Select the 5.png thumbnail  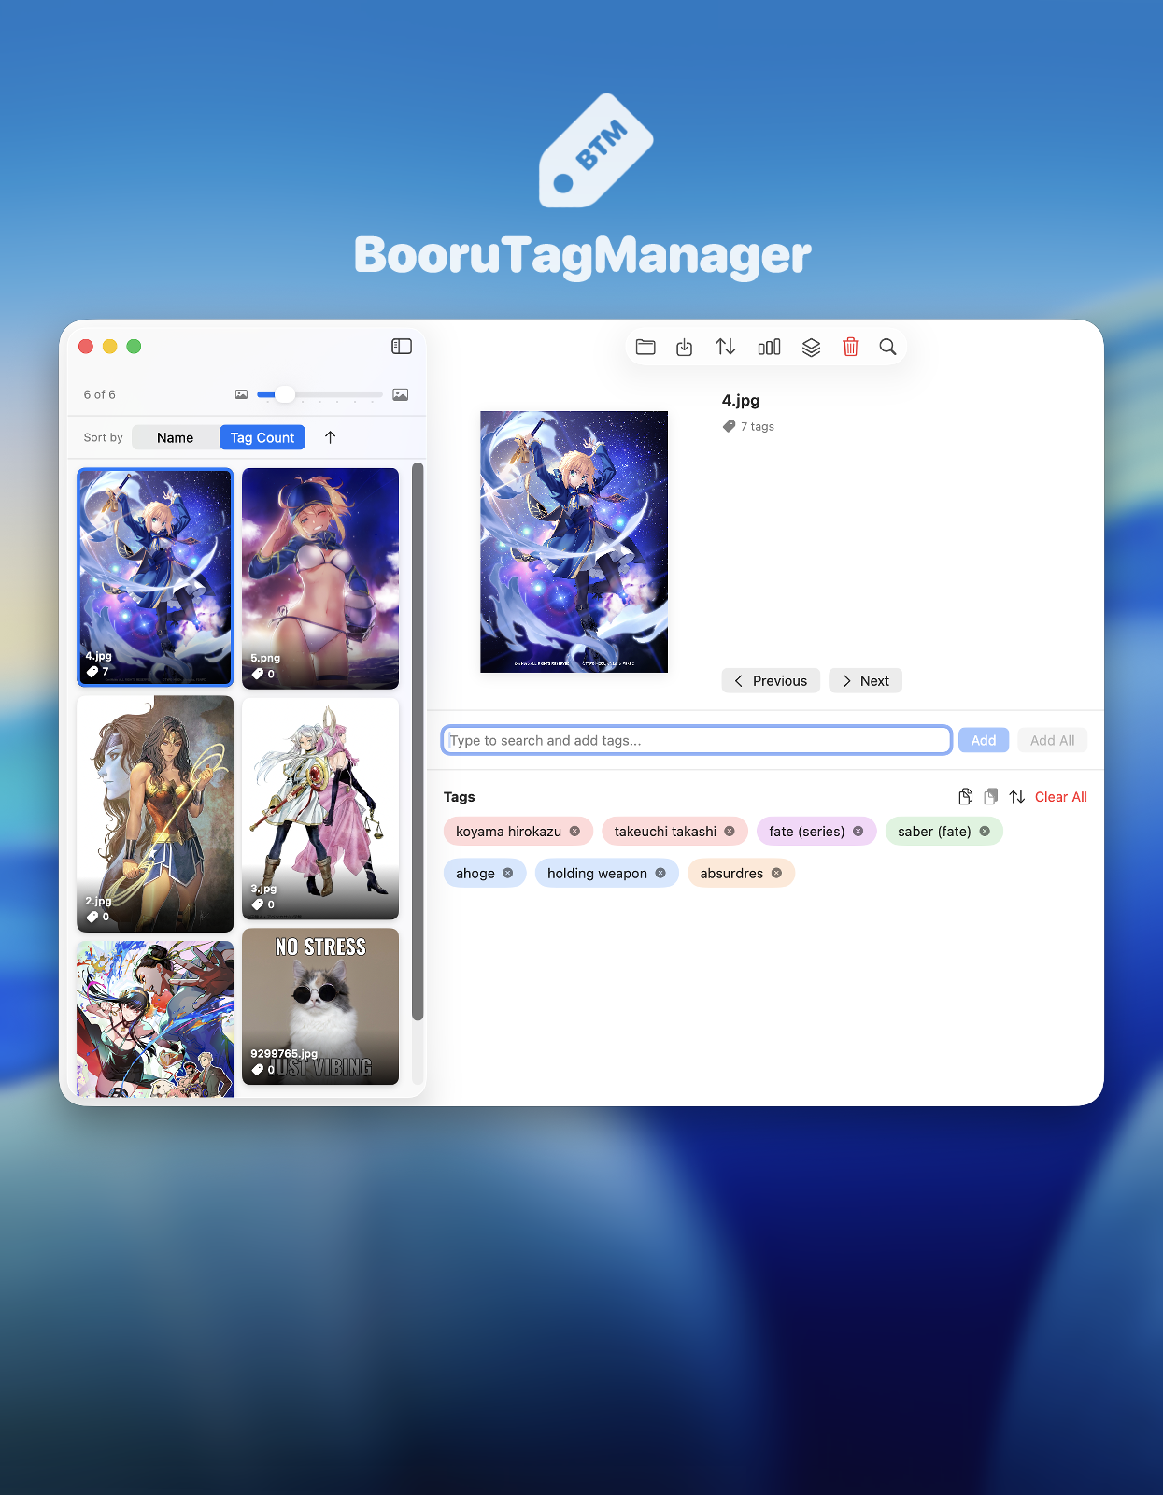(320, 578)
